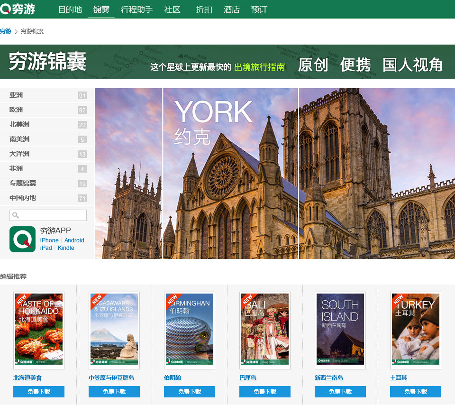Image resolution: width=455 pixels, height=414 pixels.
Task: Go to 社区 in top menu
Action: pos(173,9)
